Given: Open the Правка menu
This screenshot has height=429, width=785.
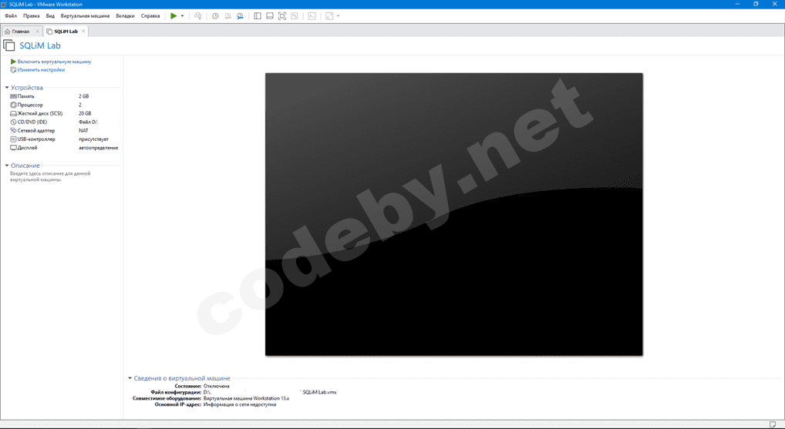Looking at the screenshot, I should 31,16.
